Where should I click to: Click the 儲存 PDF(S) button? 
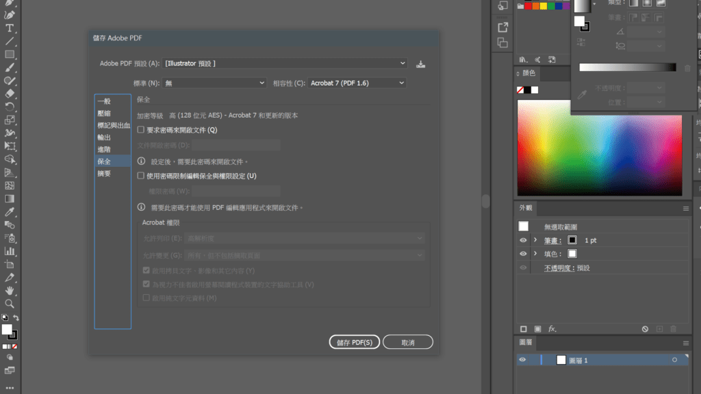point(354,342)
